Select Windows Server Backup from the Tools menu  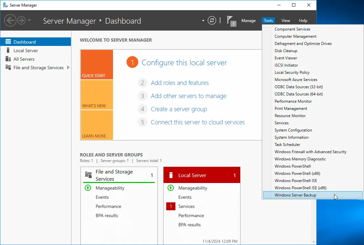295,195
